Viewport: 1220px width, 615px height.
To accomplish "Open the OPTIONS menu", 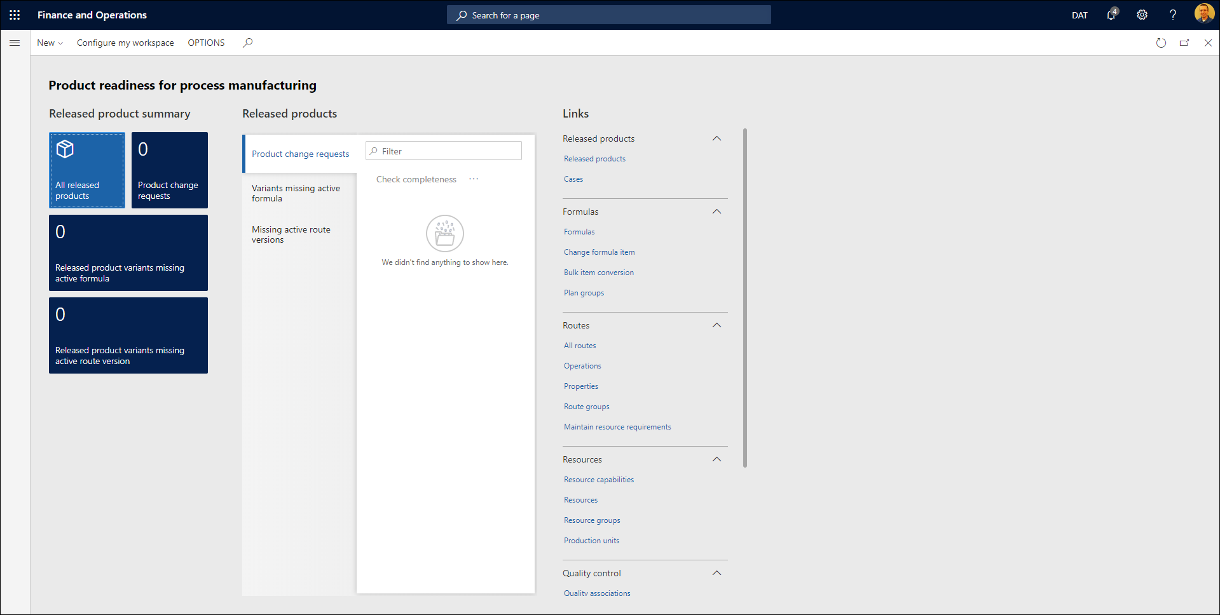I will pyautogui.click(x=206, y=43).
